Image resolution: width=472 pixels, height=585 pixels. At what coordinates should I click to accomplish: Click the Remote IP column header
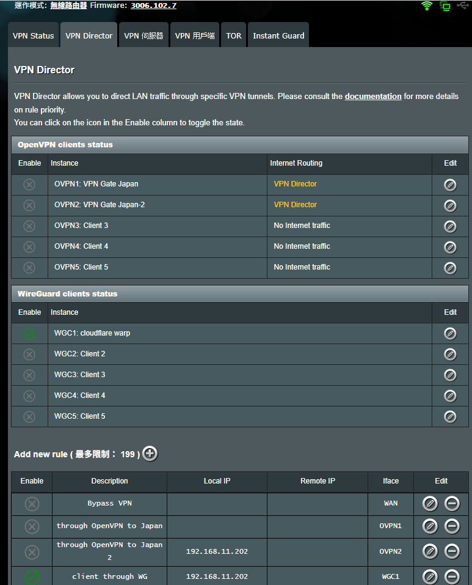(318, 481)
